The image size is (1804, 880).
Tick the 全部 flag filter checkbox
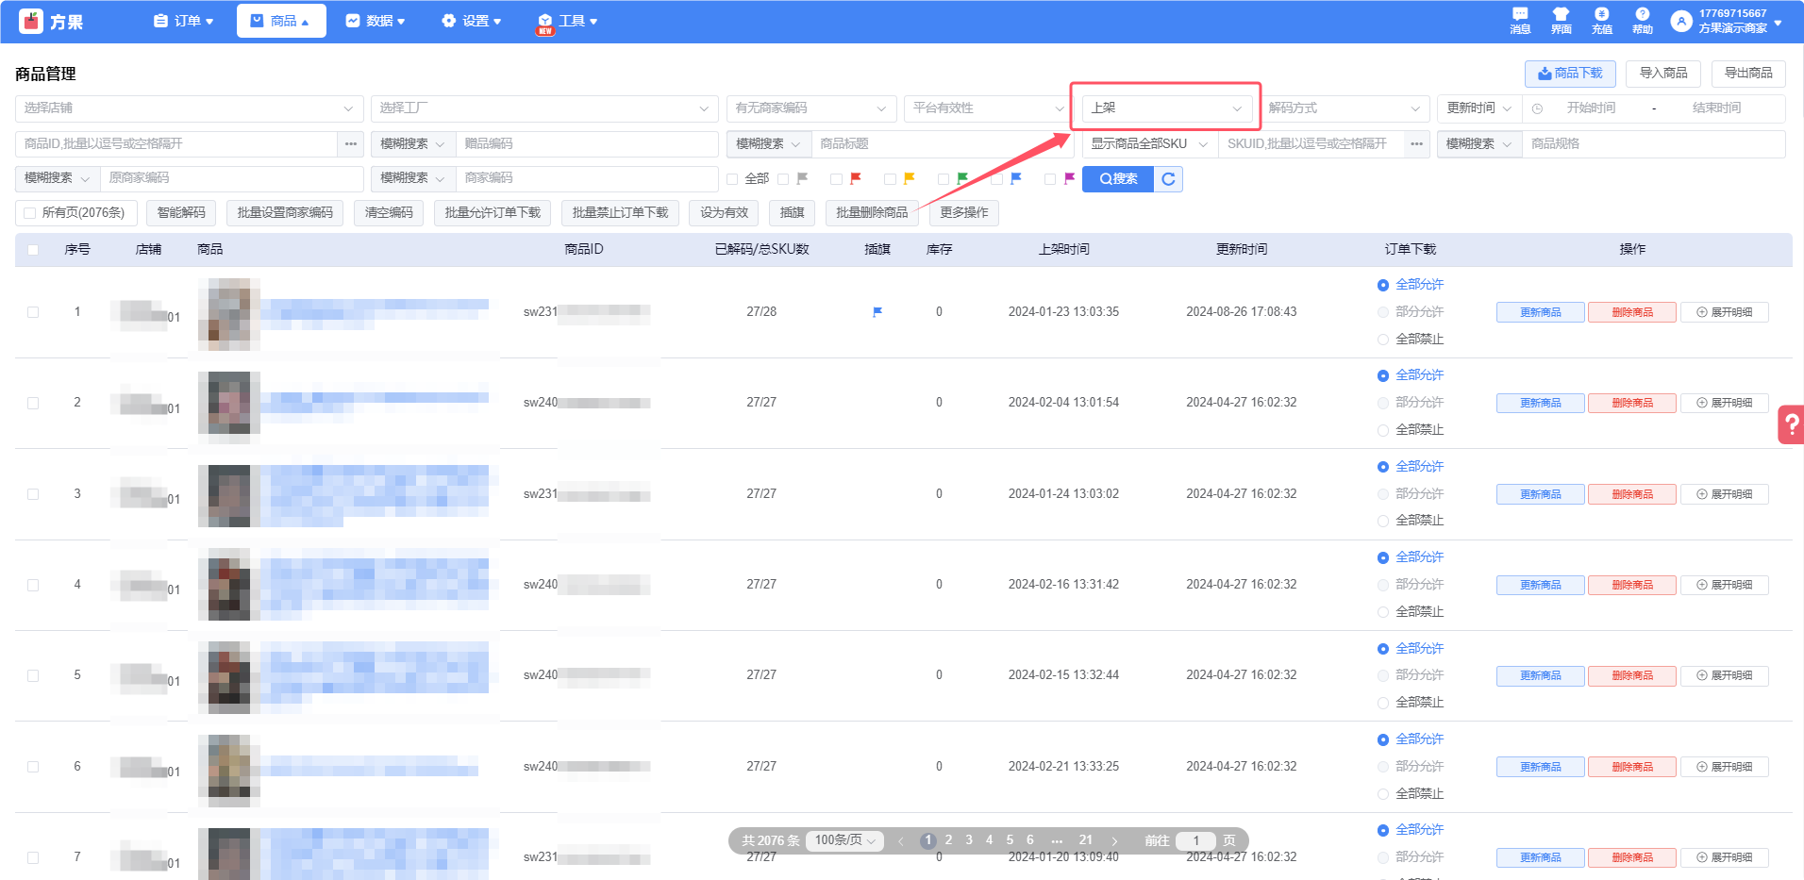tap(732, 179)
